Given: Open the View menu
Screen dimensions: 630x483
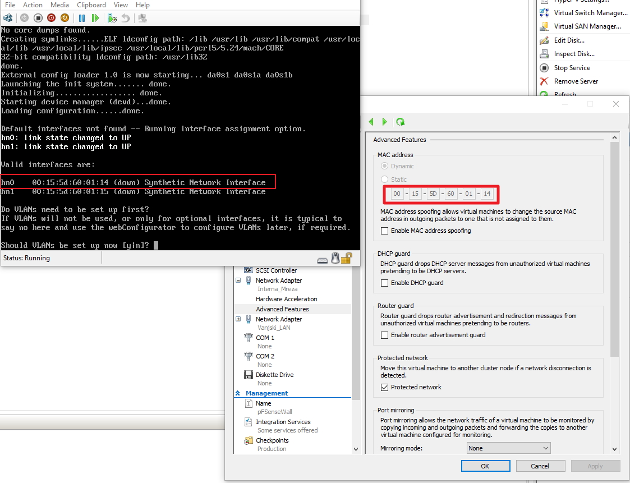Looking at the screenshot, I should click(121, 5).
